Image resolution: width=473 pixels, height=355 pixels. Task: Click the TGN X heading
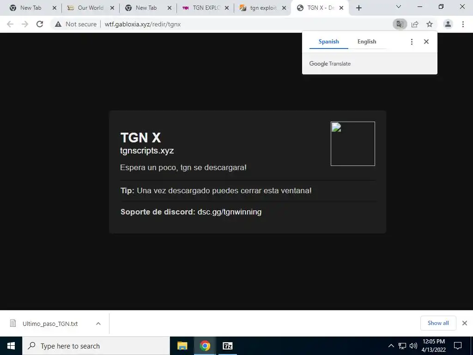point(140,138)
